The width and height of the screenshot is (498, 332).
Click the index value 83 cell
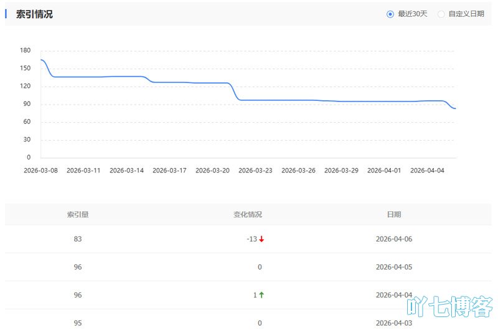(78, 239)
